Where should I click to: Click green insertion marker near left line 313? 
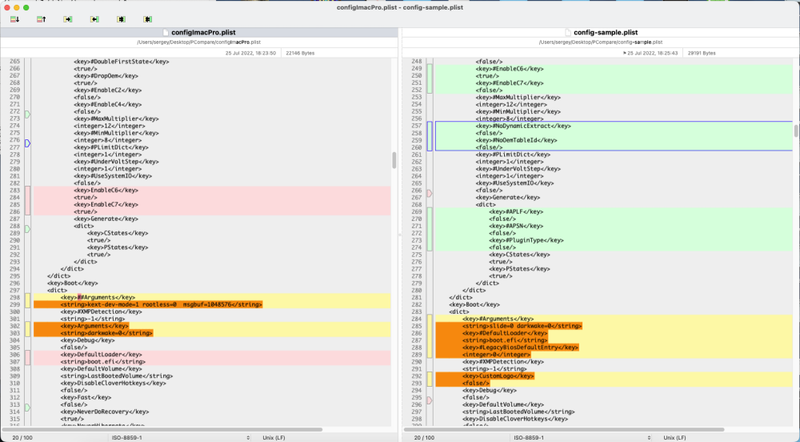click(x=27, y=408)
